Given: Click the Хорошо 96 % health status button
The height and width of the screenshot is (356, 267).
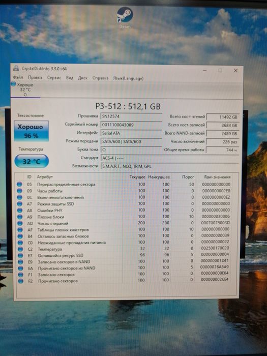Looking at the screenshot, I should pos(32,131).
